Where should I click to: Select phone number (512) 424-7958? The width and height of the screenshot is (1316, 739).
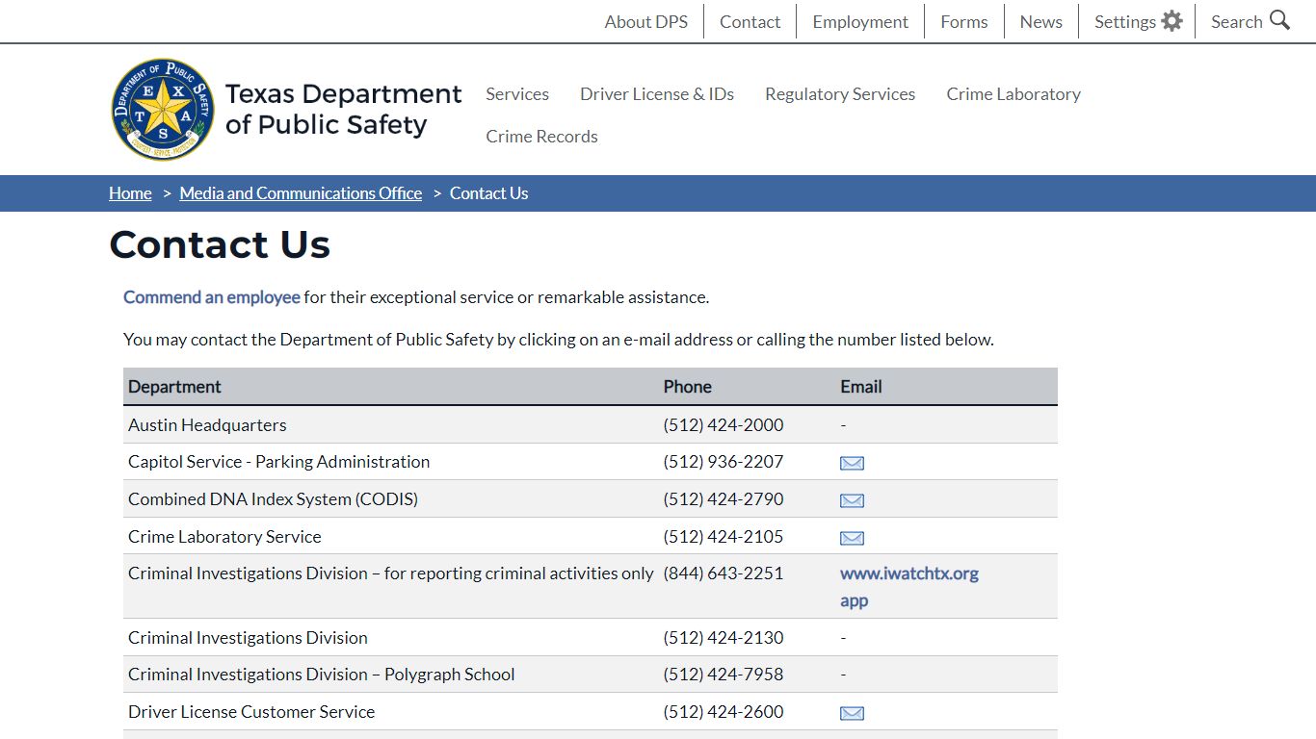tap(724, 675)
